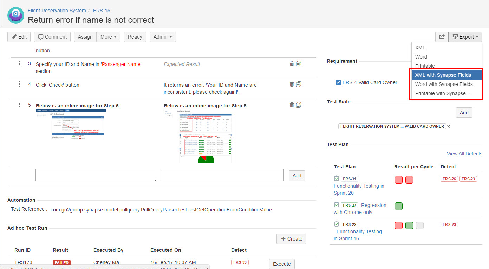Viewport: 489px width, 269px height.
Task: Click the grey result box for FRS-22
Action: pyautogui.click(x=420, y=226)
